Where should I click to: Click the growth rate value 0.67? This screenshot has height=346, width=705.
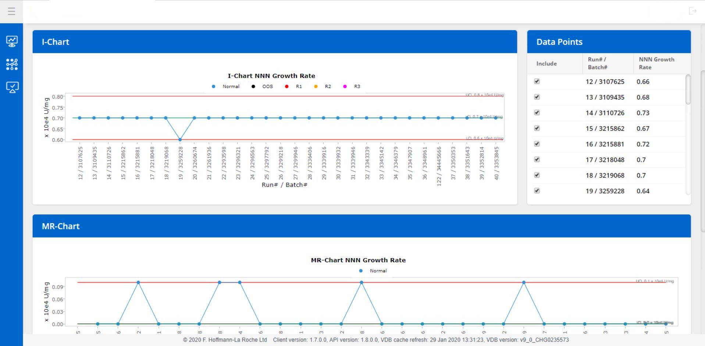pos(643,129)
